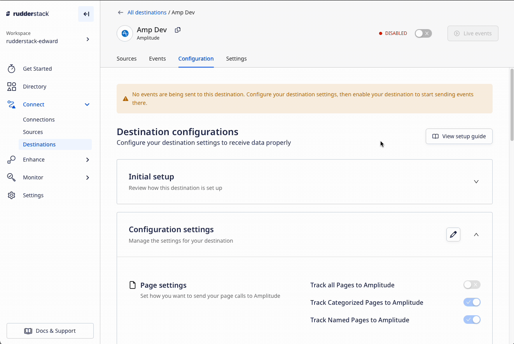Turn off Track Named Pages to Amplitude
Viewport: 514px width, 344px height.
pos(472,320)
